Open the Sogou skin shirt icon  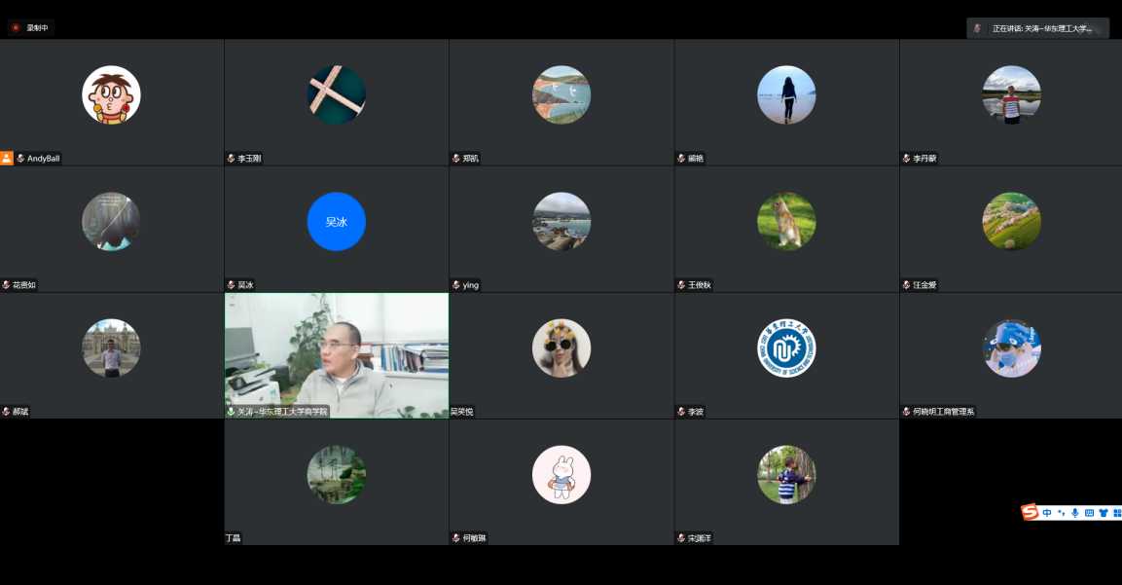pyautogui.click(x=1104, y=513)
